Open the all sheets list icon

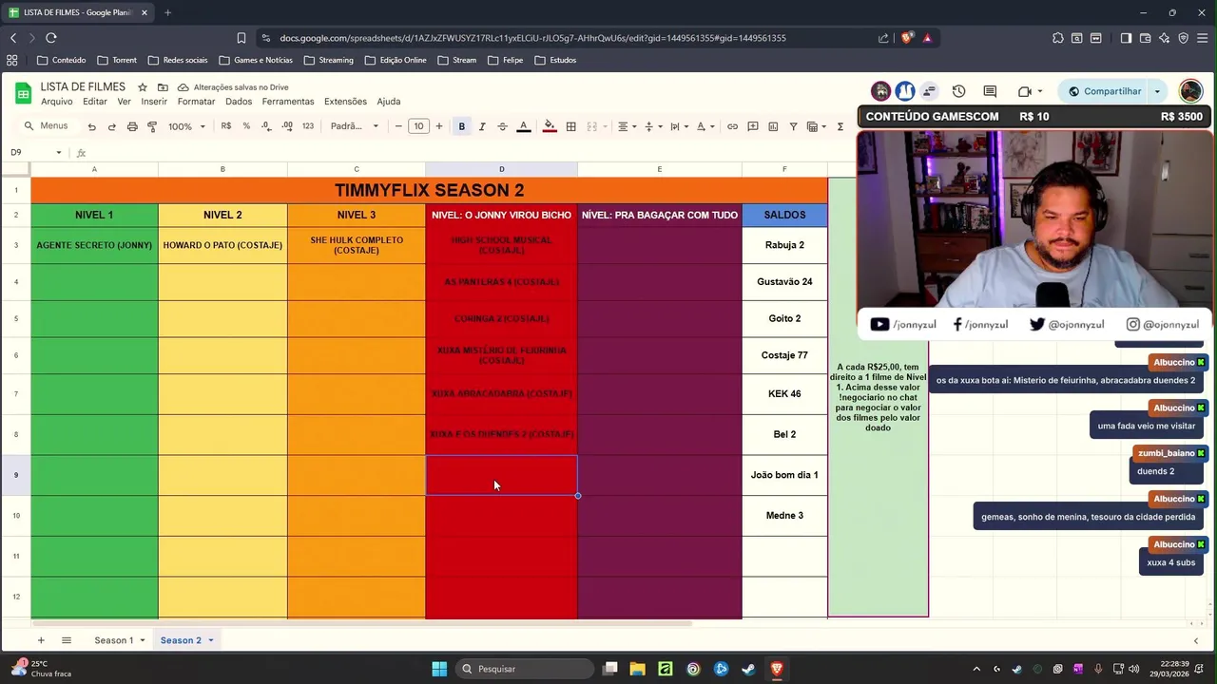[x=67, y=640]
